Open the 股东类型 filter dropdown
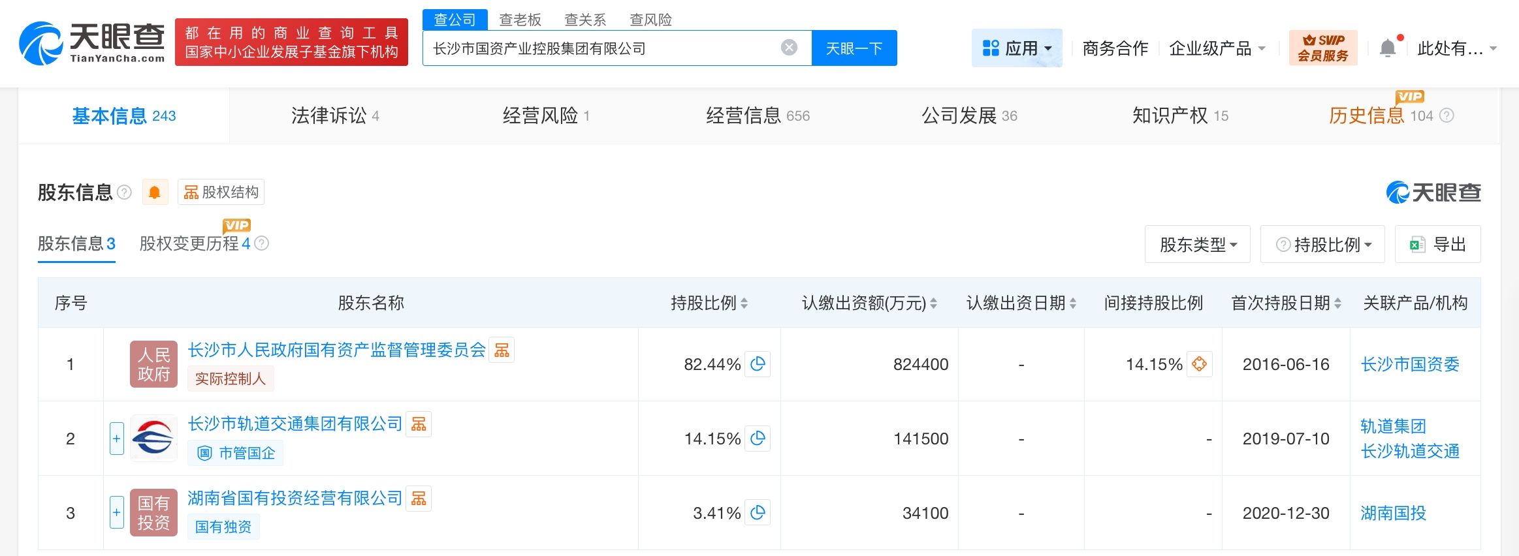This screenshot has width=1519, height=556. 1197,245
